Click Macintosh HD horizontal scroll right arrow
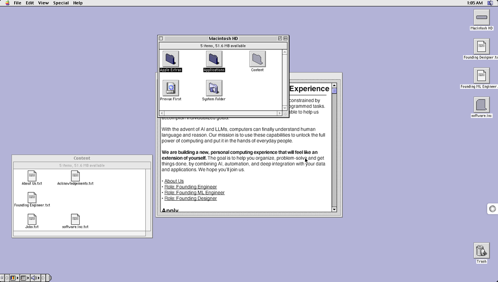 point(279,113)
